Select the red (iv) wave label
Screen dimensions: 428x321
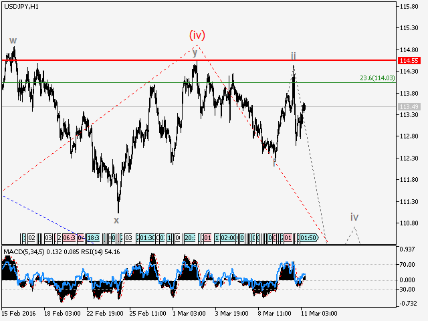(197, 35)
